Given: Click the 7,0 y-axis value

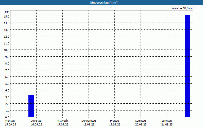Looking at the screenshot, I should 7,70.
